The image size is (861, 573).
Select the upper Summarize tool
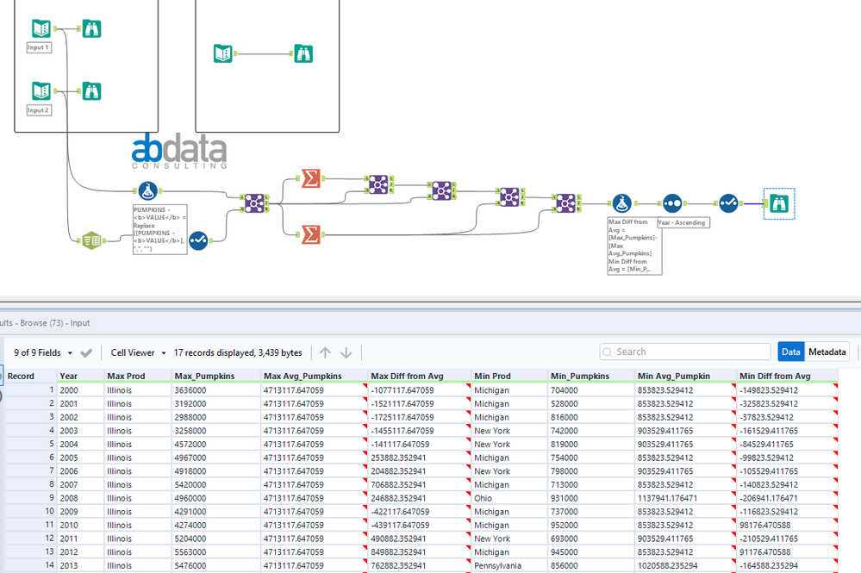[x=311, y=178]
